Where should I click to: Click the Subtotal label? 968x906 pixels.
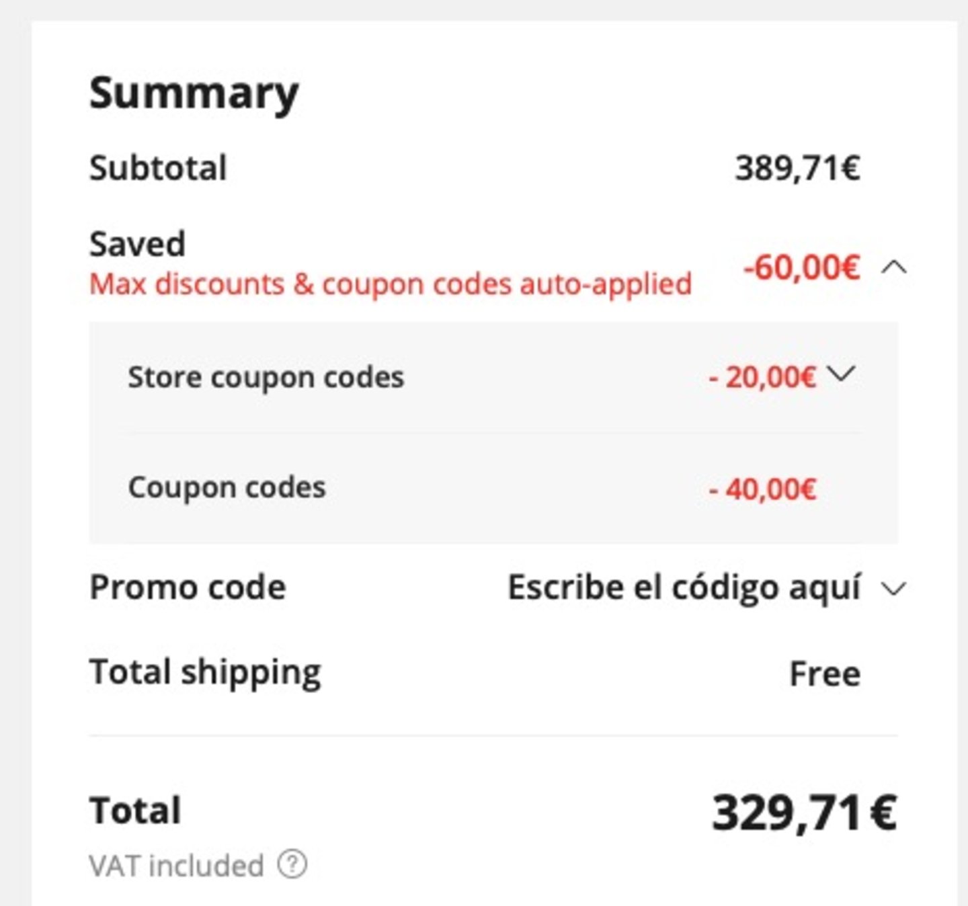click(158, 168)
